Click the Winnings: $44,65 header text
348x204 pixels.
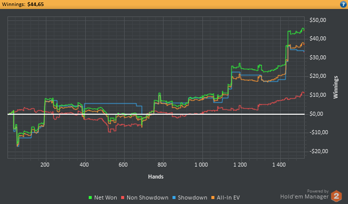pyautogui.click(x=23, y=4)
